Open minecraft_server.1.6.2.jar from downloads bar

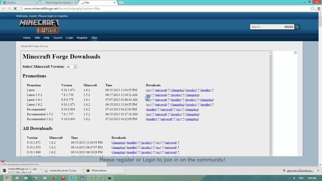[x=61, y=170]
